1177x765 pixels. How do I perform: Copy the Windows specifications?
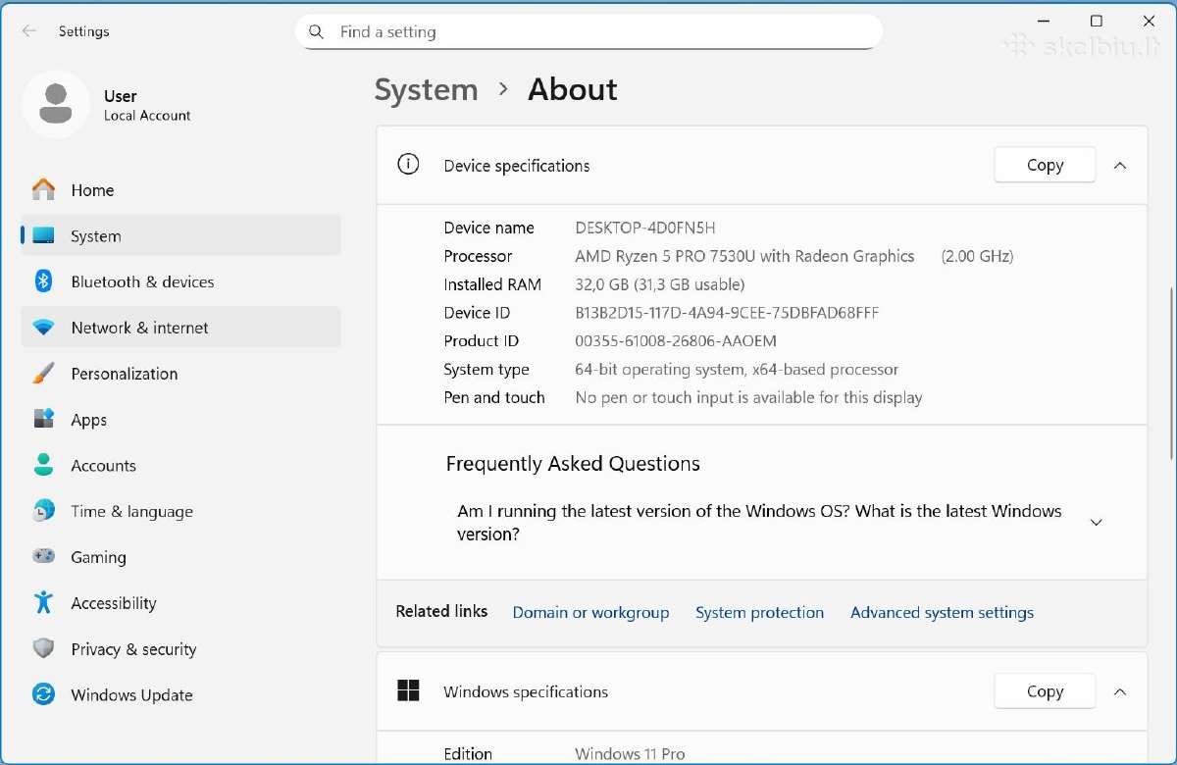(x=1045, y=690)
